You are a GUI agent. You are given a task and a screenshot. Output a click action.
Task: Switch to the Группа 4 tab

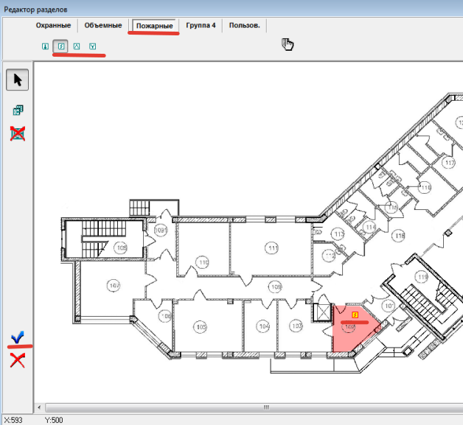(x=200, y=26)
